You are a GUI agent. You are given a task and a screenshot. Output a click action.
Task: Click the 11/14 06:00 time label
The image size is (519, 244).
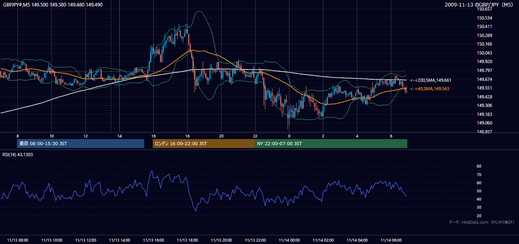pos(391,240)
